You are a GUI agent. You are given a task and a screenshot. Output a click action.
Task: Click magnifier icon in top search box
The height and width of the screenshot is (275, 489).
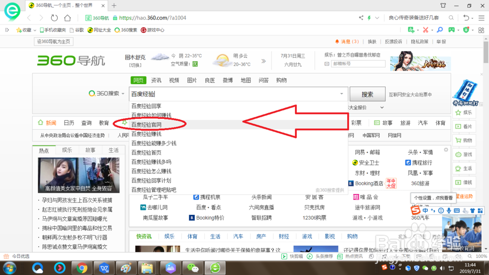tap(451, 18)
